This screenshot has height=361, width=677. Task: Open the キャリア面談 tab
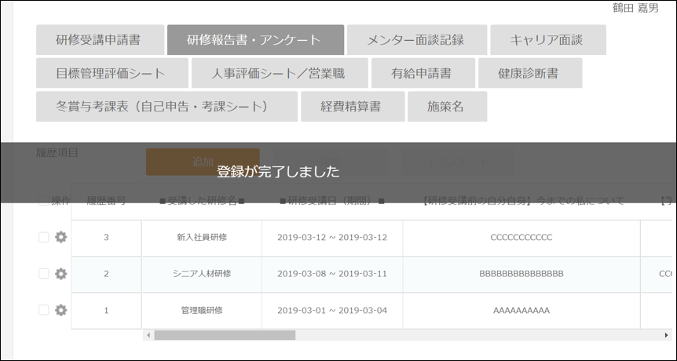tap(547, 40)
